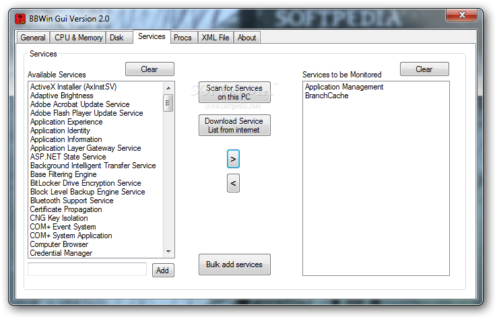Click the scrollbar up arrow in Available Services
The width and height of the screenshot is (497, 319).
(x=168, y=87)
